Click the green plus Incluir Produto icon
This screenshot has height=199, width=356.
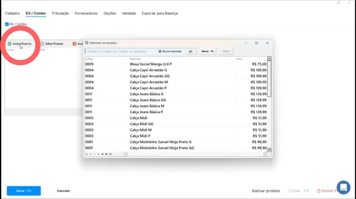pyautogui.click(x=9, y=44)
